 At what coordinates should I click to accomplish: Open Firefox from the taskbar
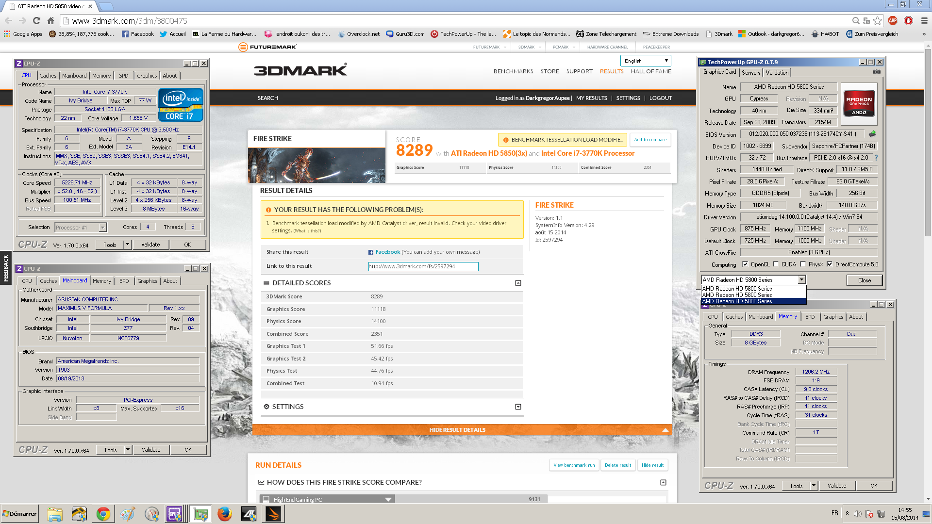point(224,514)
